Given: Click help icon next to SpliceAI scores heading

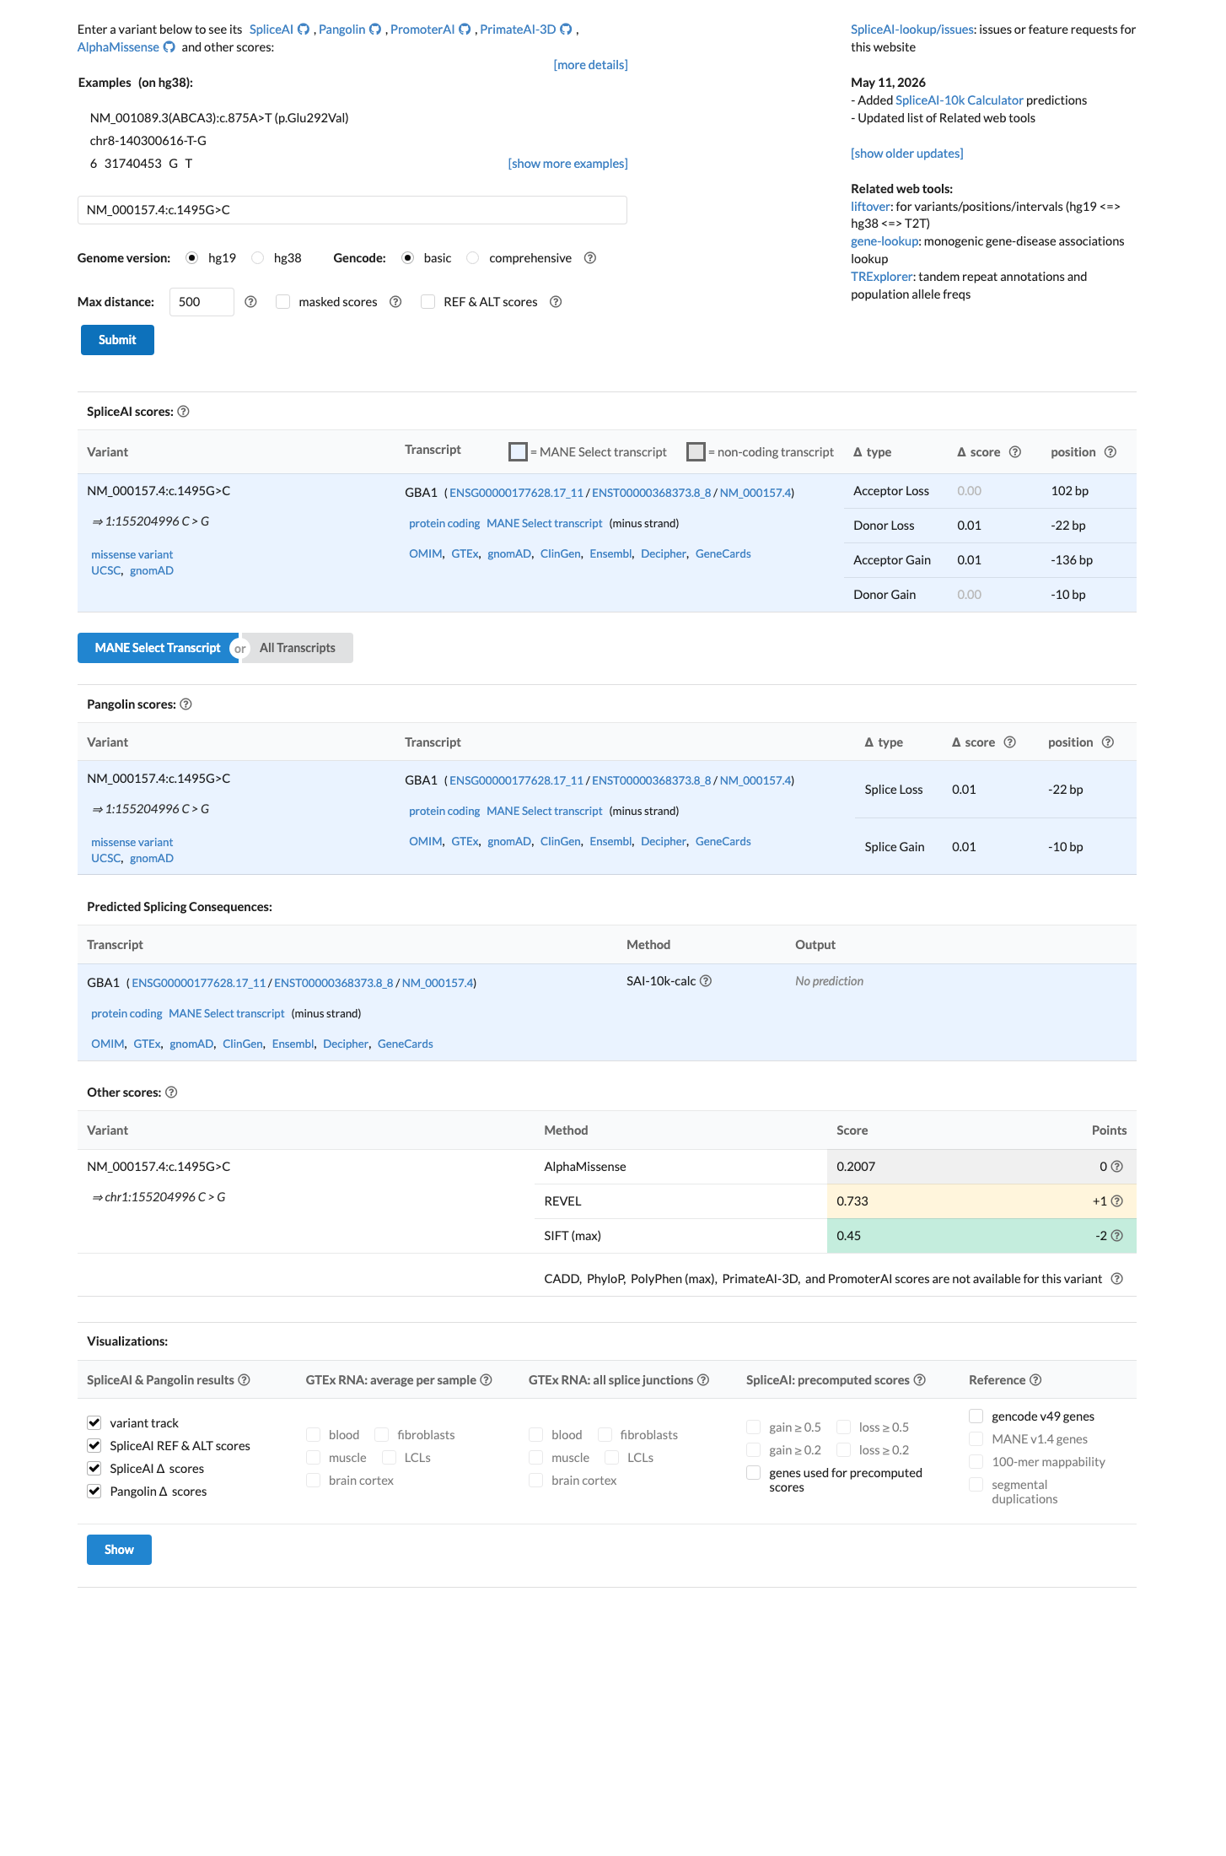Looking at the screenshot, I should pos(184,412).
